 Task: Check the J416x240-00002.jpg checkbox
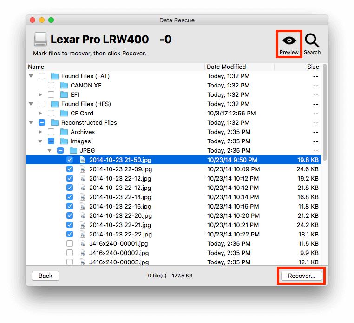(x=70, y=253)
